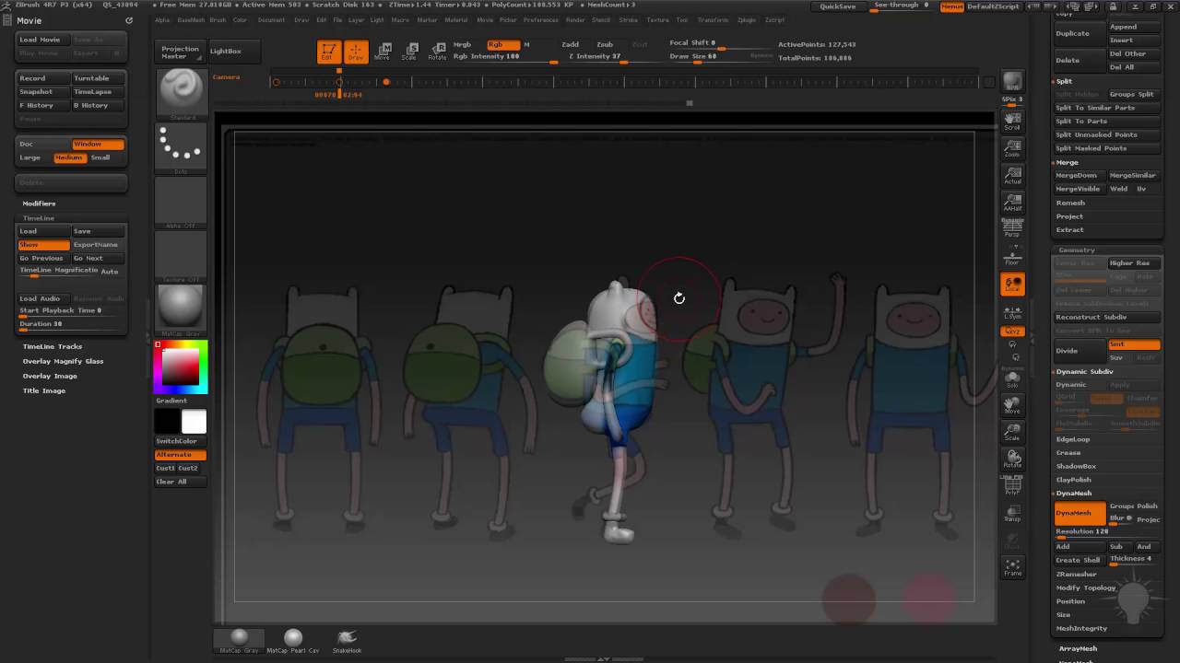Collapse Dynamic Subdiv section
The height and width of the screenshot is (663, 1180).
pos(1084,371)
